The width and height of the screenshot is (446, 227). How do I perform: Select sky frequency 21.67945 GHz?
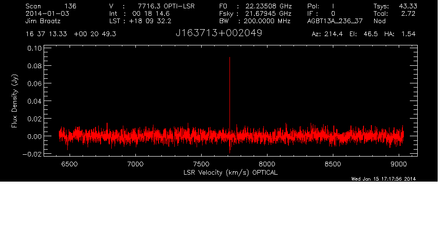(268, 13)
